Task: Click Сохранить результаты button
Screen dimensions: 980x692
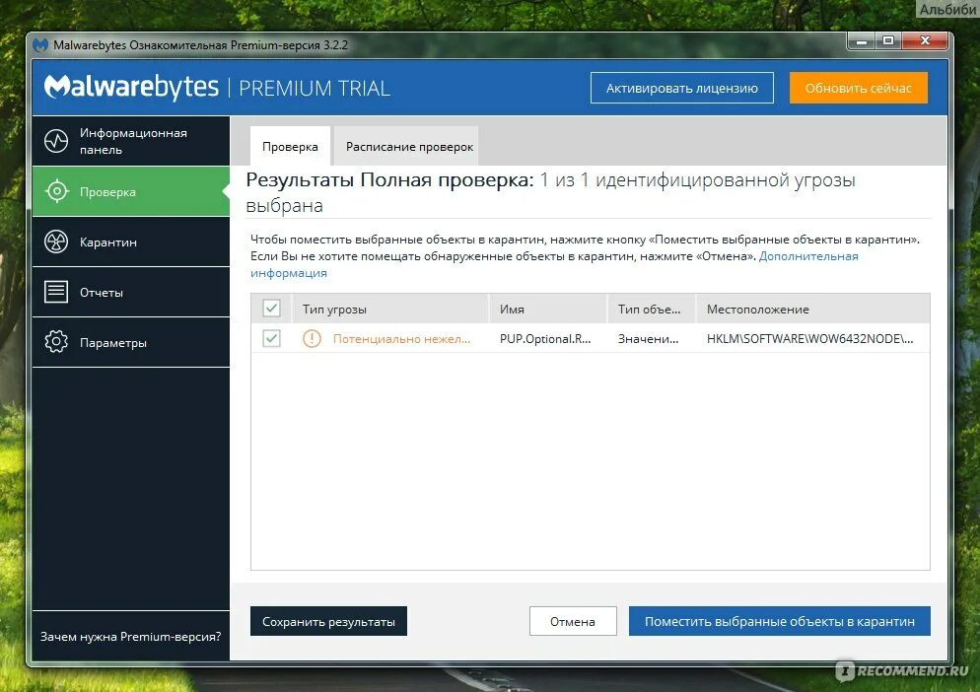Action: click(328, 621)
